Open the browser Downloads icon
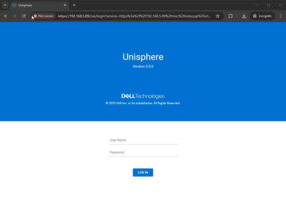The image size is (286, 220). tap(244, 16)
